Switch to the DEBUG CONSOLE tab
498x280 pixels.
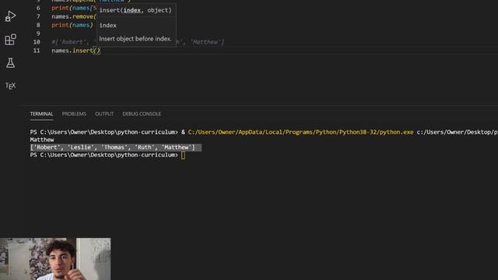[142, 114]
